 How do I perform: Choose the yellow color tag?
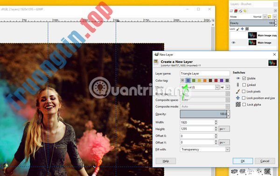pyautogui.click(x=199, y=81)
